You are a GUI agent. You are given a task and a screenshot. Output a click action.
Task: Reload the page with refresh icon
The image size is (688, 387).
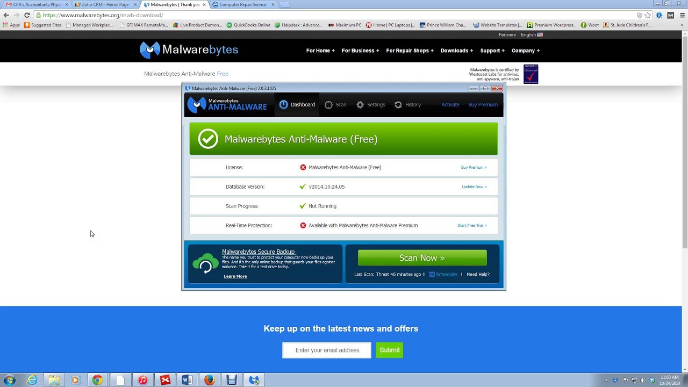point(27,15)
